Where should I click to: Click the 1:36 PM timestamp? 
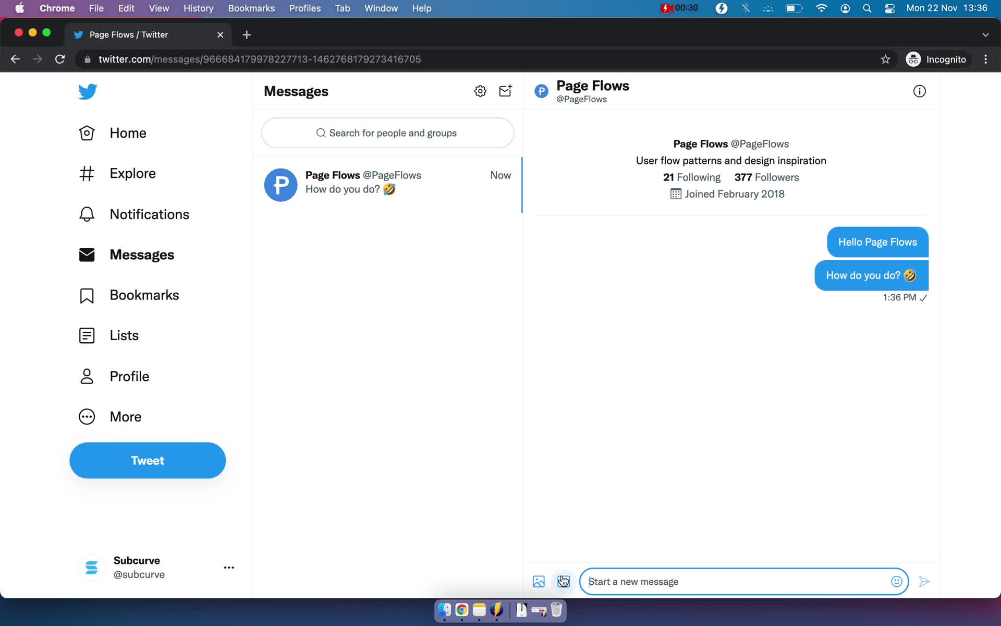899,297
